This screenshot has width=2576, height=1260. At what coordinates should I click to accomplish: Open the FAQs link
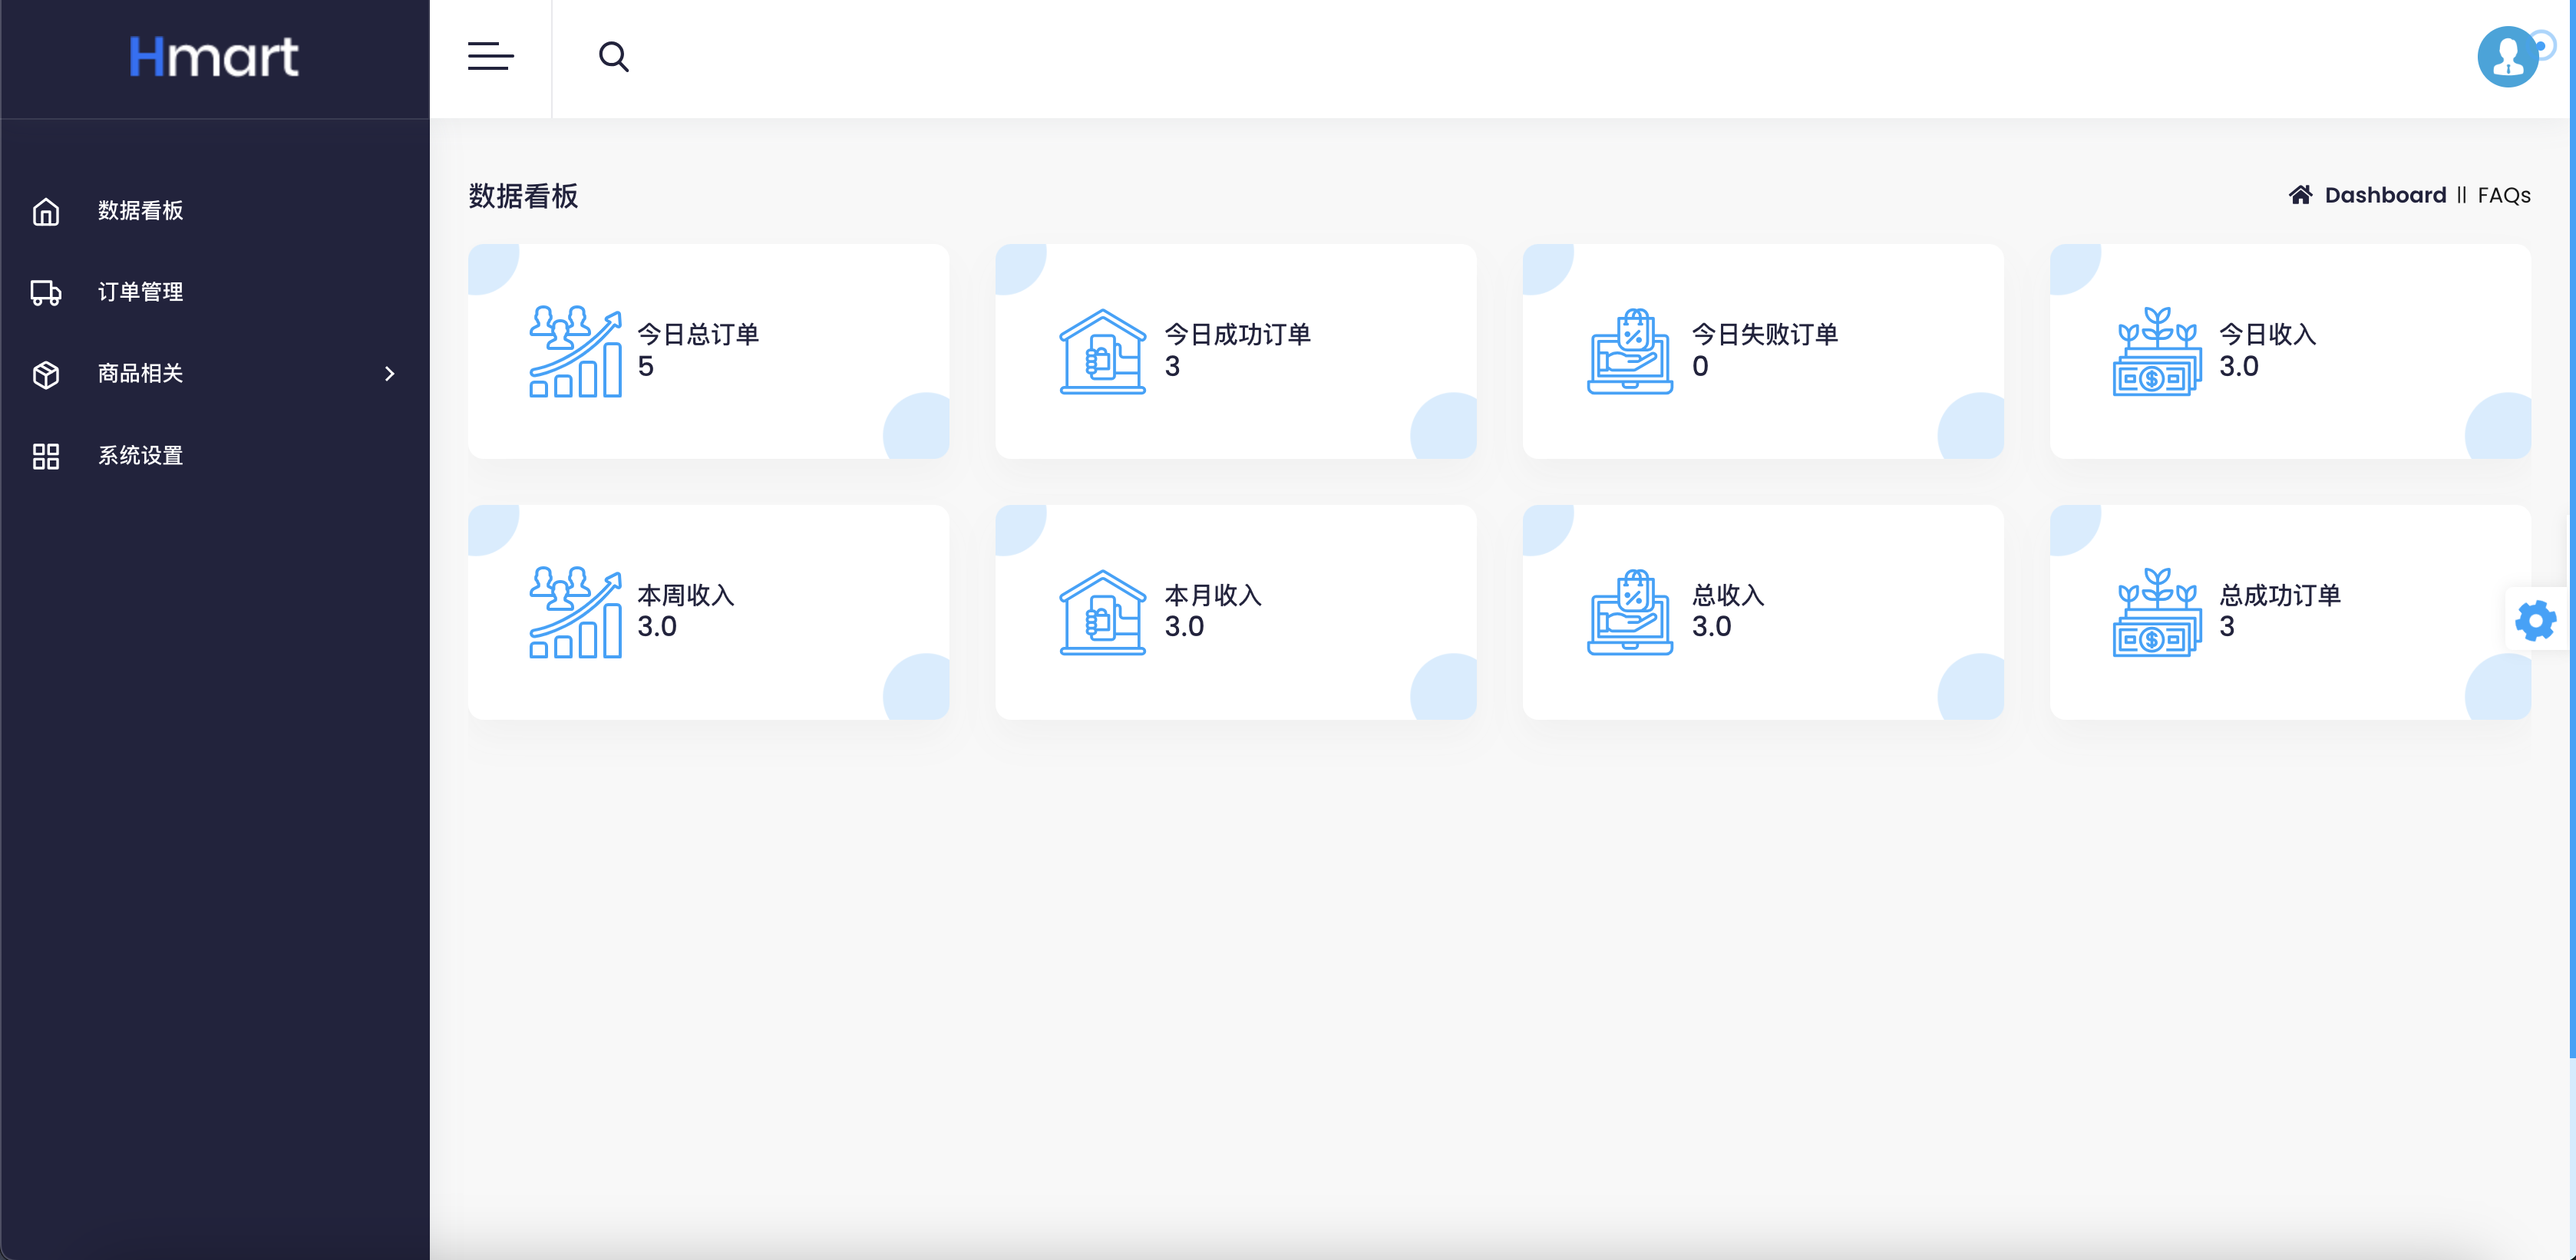click(2503, 195)
